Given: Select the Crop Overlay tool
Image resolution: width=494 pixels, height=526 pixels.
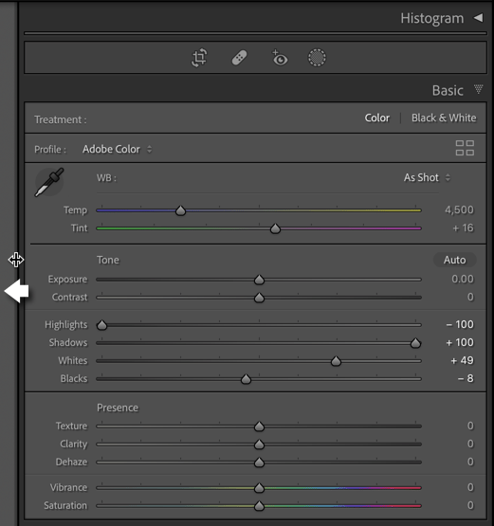Looking at the screenshot, I should coord(199,58).
